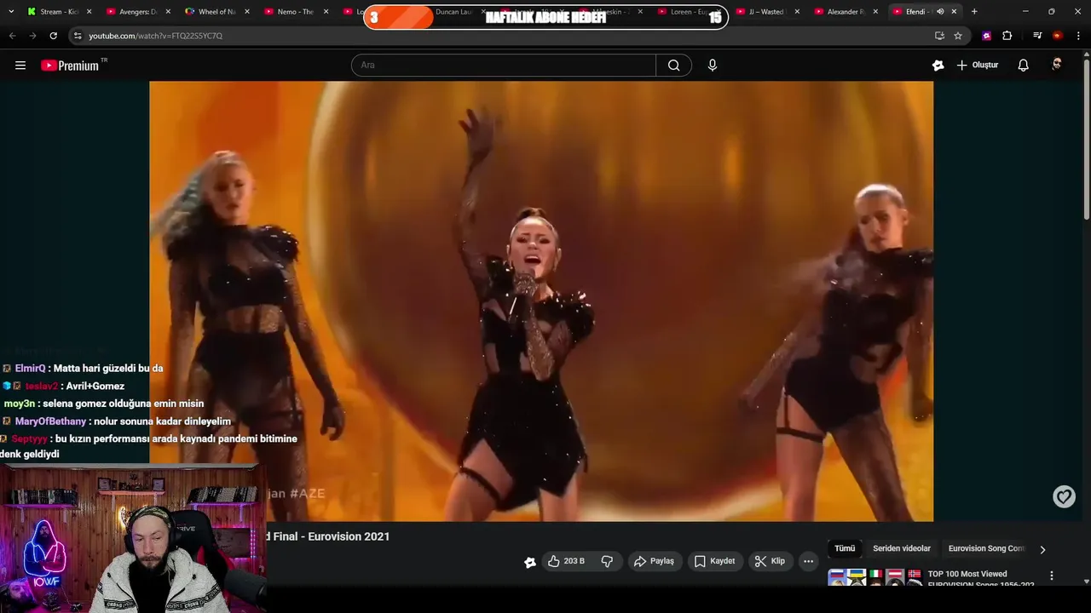Click the install app icon in address bar
Viewport: 1091px width, 613px height.
click(939, 36)
